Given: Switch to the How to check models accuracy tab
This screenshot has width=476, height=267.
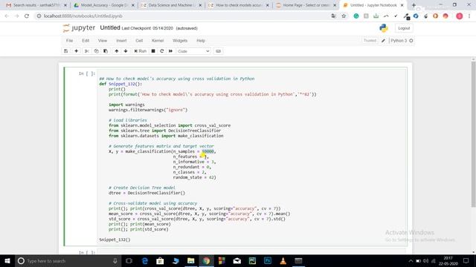Looking at the screenshot, I should pos(239,5).
